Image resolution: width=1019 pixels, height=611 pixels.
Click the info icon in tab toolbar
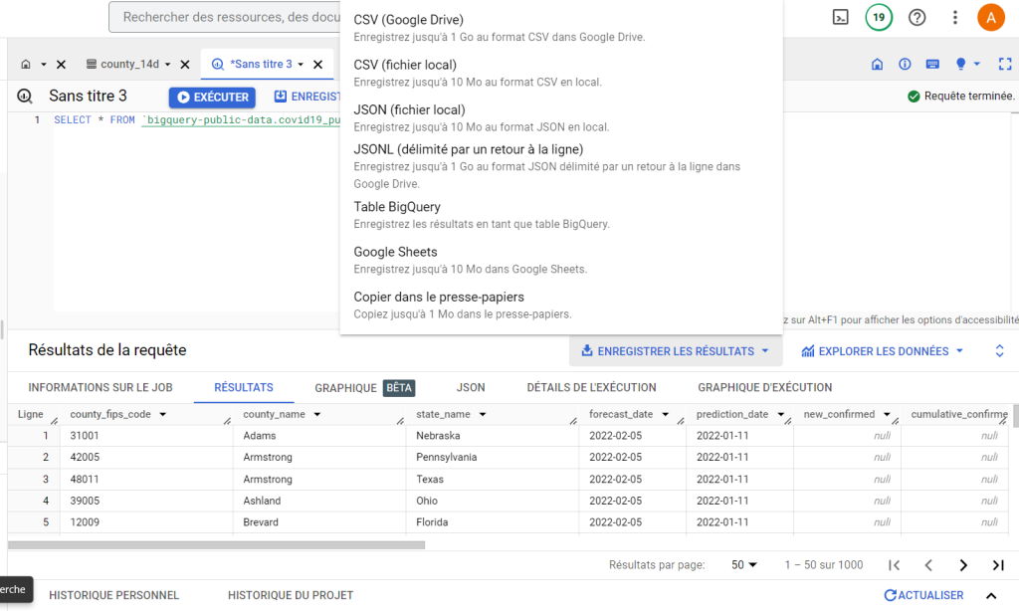click(905, 65)
